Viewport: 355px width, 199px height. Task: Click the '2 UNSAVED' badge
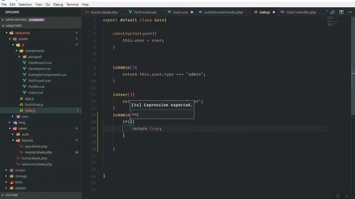(x=37, y=20)
